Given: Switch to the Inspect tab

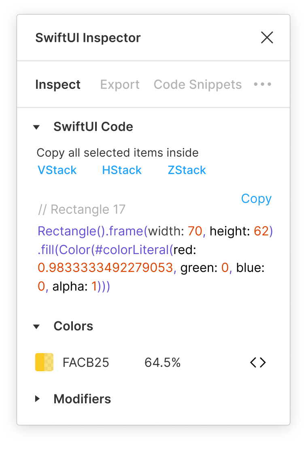Looking at the screenshot, I should (58, 84).
